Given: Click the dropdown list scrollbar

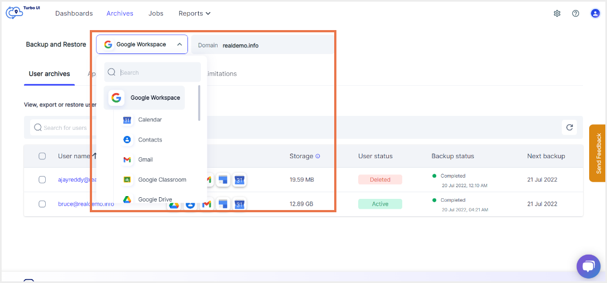Looking at the screenshot, I should pyautogui.click(x=199, y=103).
